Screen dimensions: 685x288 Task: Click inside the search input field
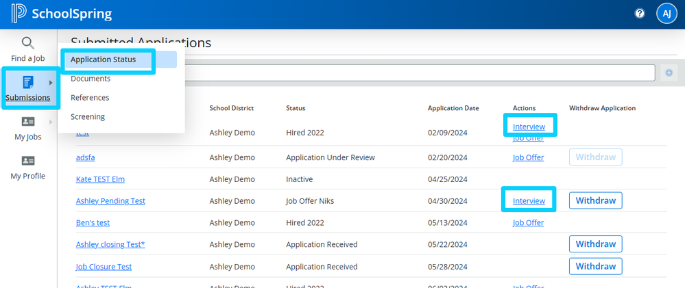(x=411, y=73)
